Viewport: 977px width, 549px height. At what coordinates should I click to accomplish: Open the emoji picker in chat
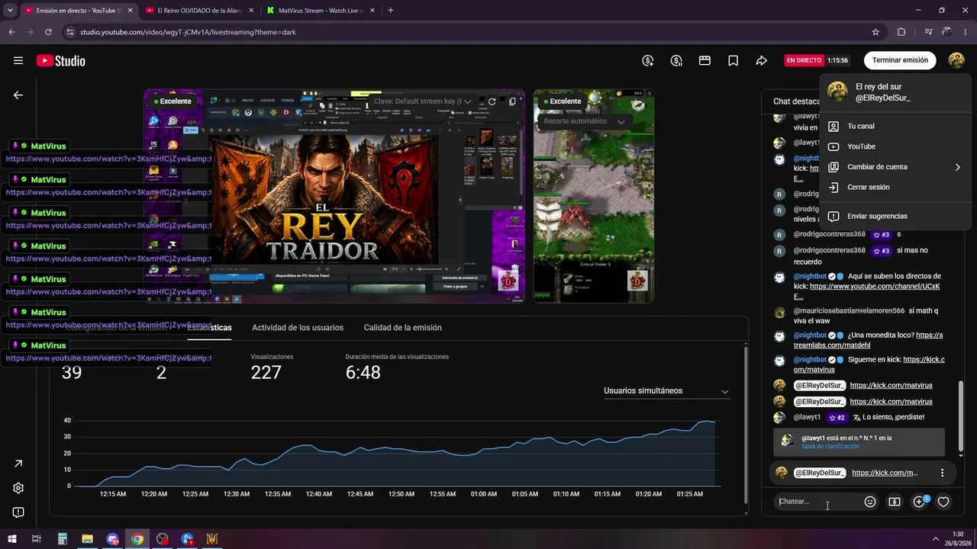(869, 502)
